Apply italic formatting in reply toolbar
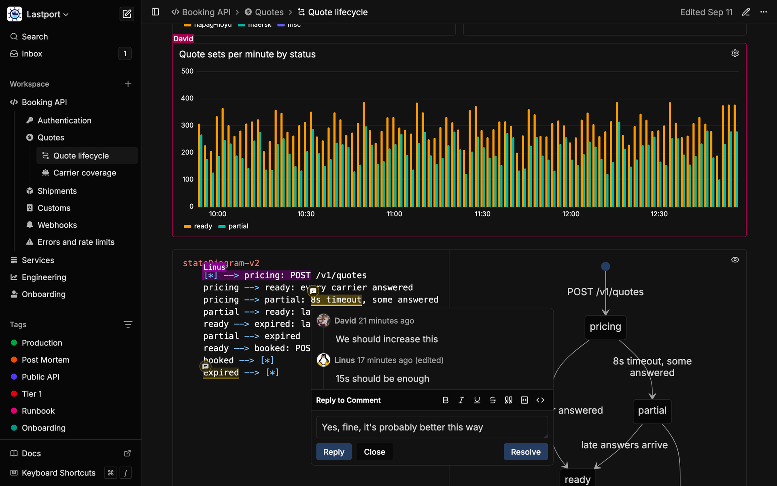The width and height of the screenshot is (777, 486). (461, 400)
